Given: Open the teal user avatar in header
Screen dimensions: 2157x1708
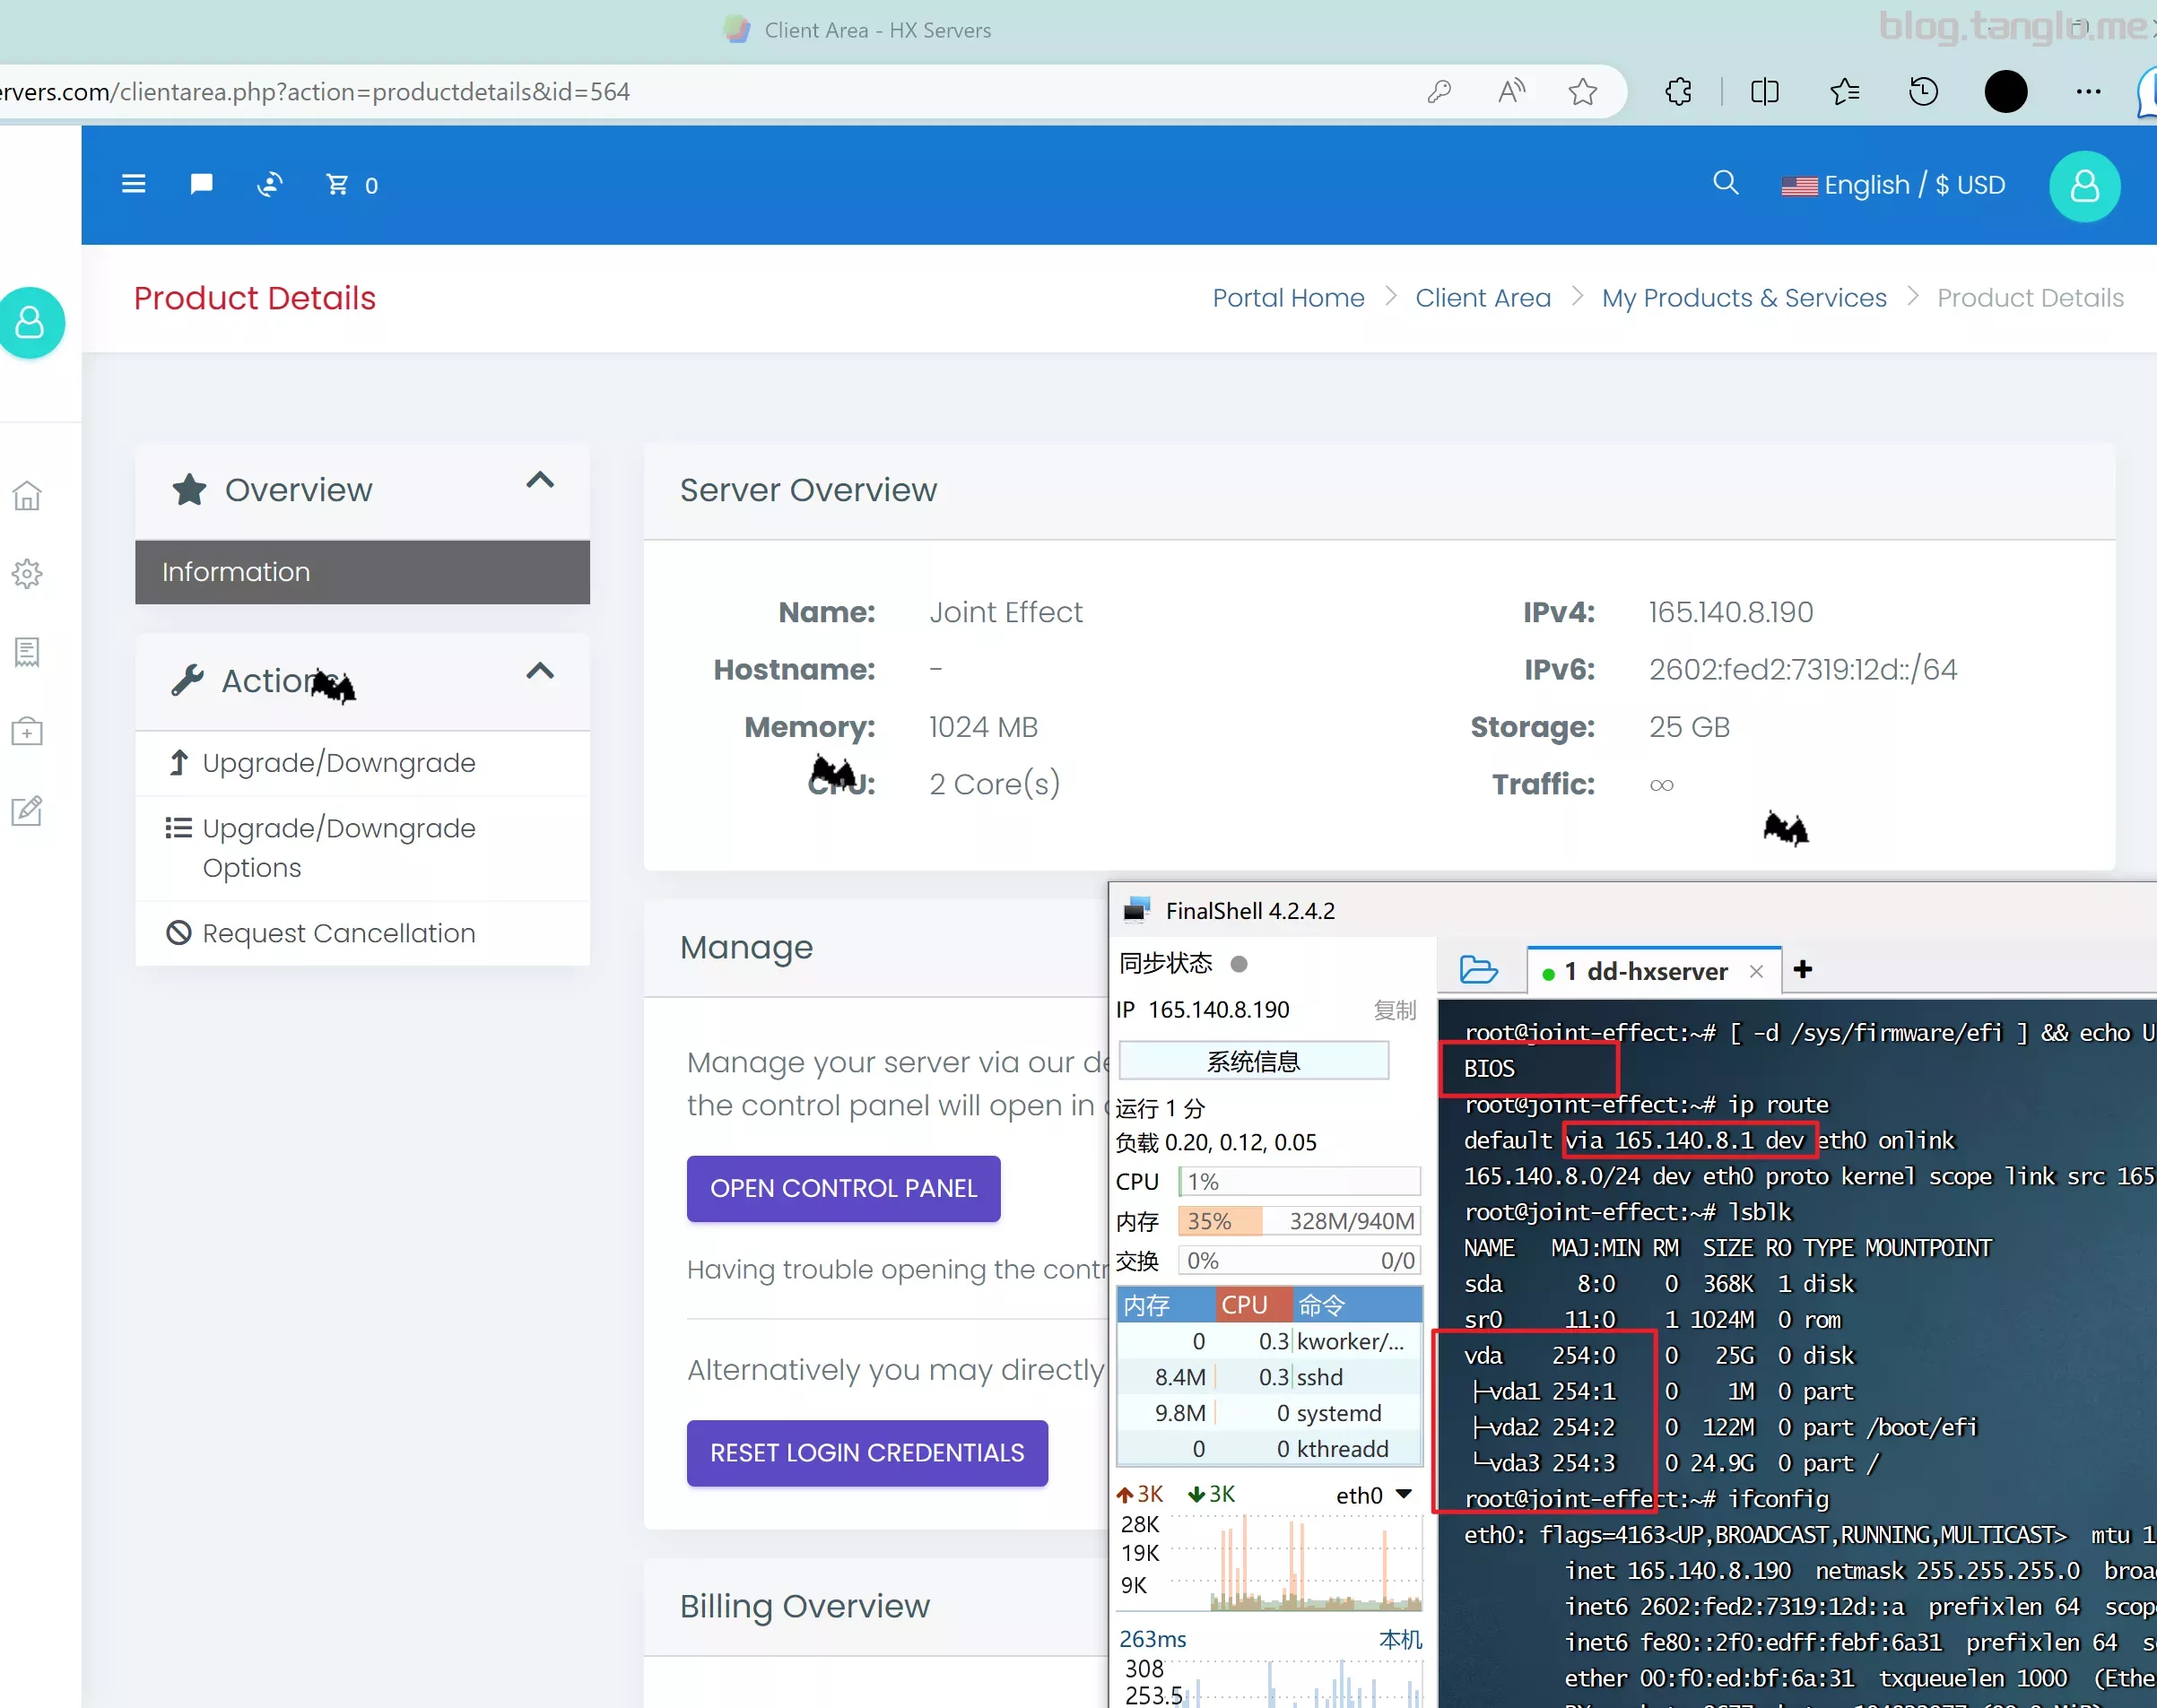Looking at the screenshot, I should 2084,186.
